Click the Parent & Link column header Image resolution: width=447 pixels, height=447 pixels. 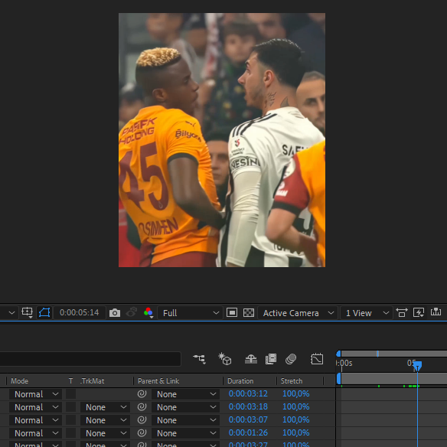tap(158, 381)
